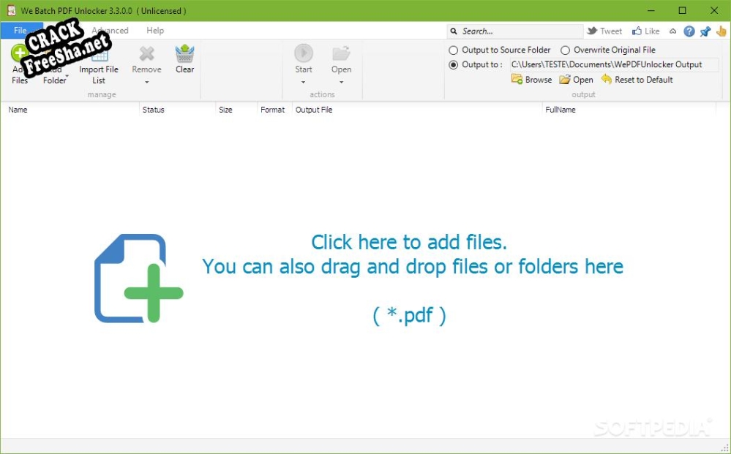Viewport: 731px width, 454px height.
Task: Open the Help menu tab
Action: point(155,31)
